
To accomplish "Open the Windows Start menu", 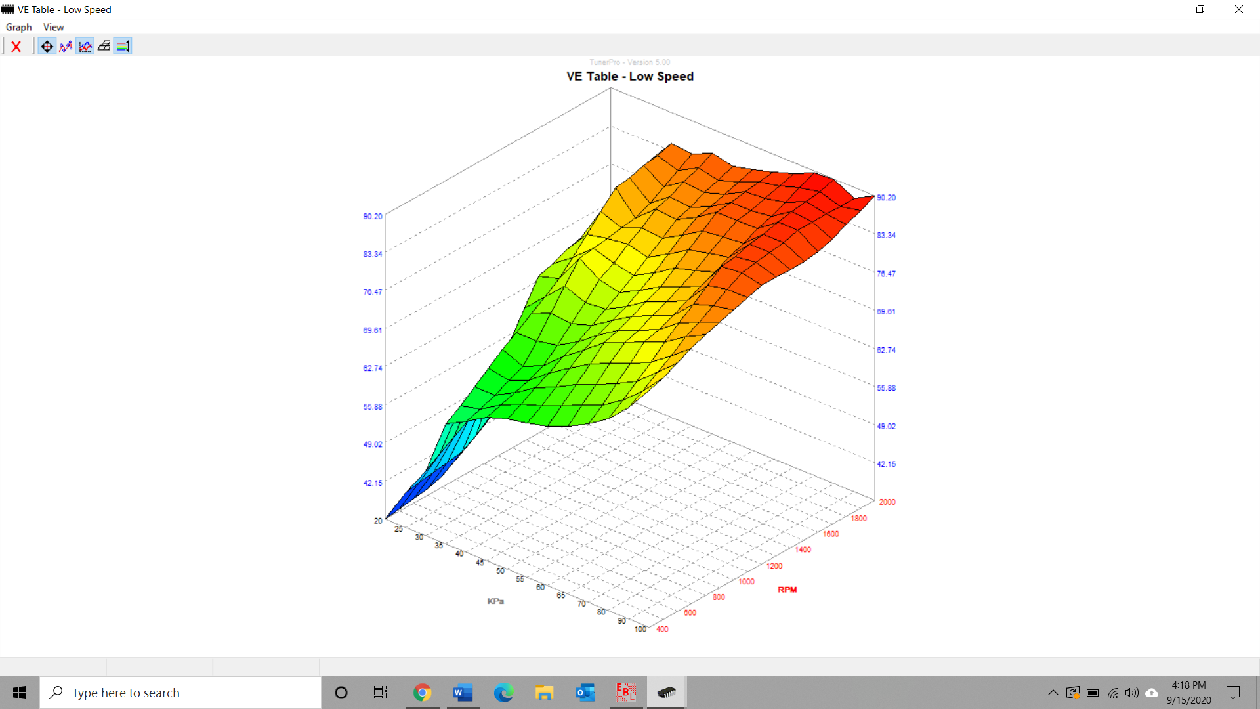I will pyautogui.click(x=20, y=693).
